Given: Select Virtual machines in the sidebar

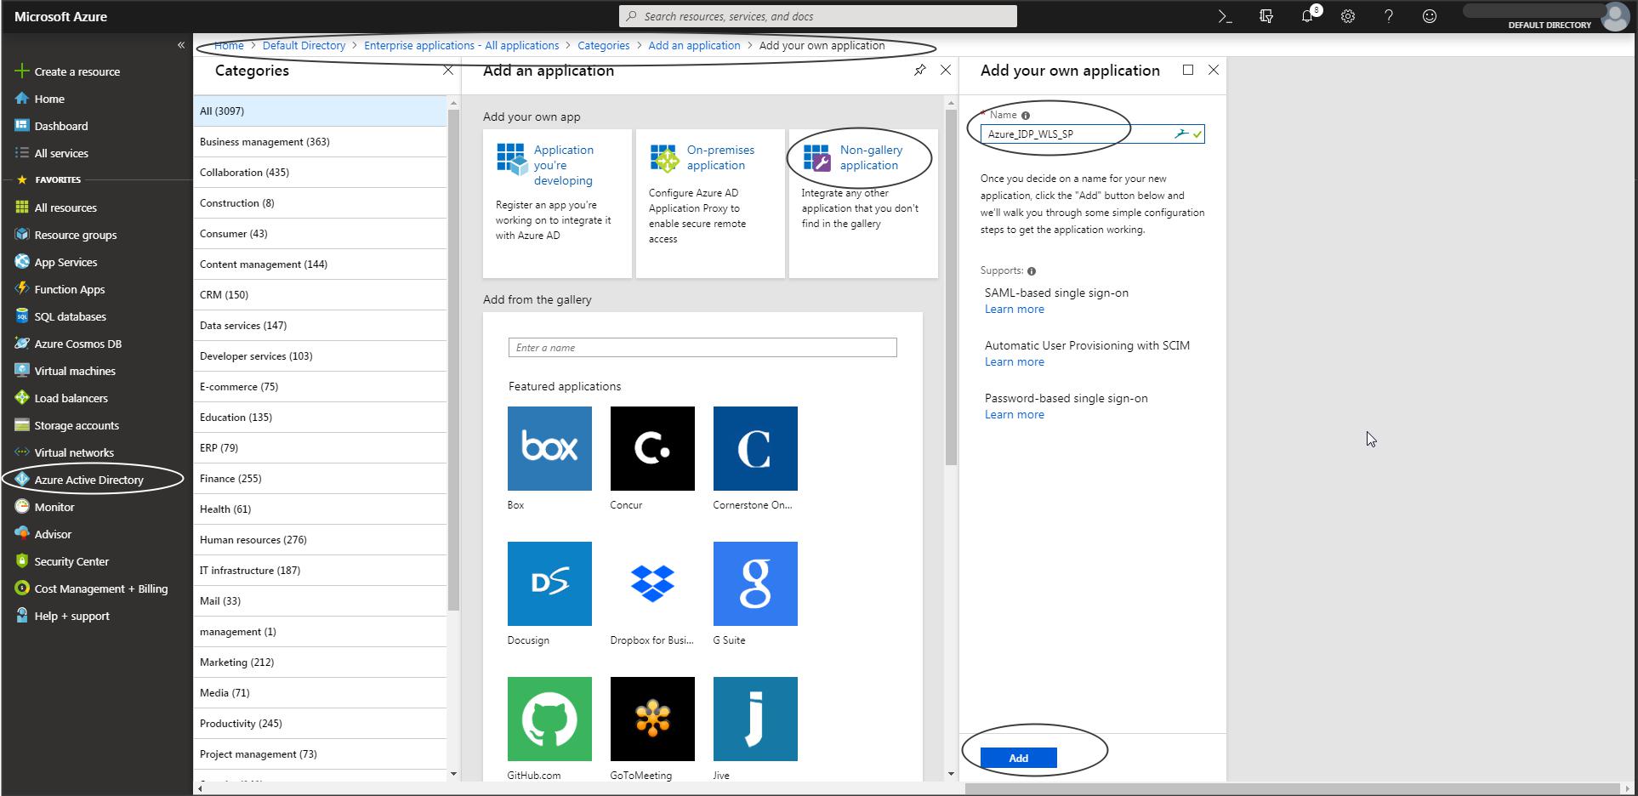Looking at the screenshot, I should click(x=75, y=371).
